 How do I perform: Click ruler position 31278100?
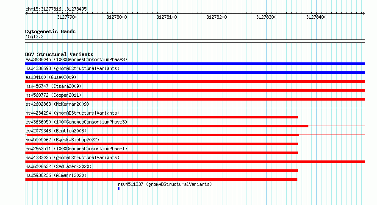166,17
